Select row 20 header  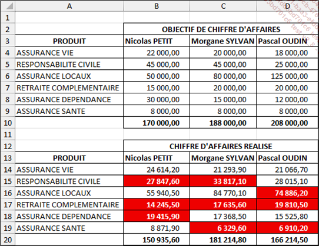8,240
